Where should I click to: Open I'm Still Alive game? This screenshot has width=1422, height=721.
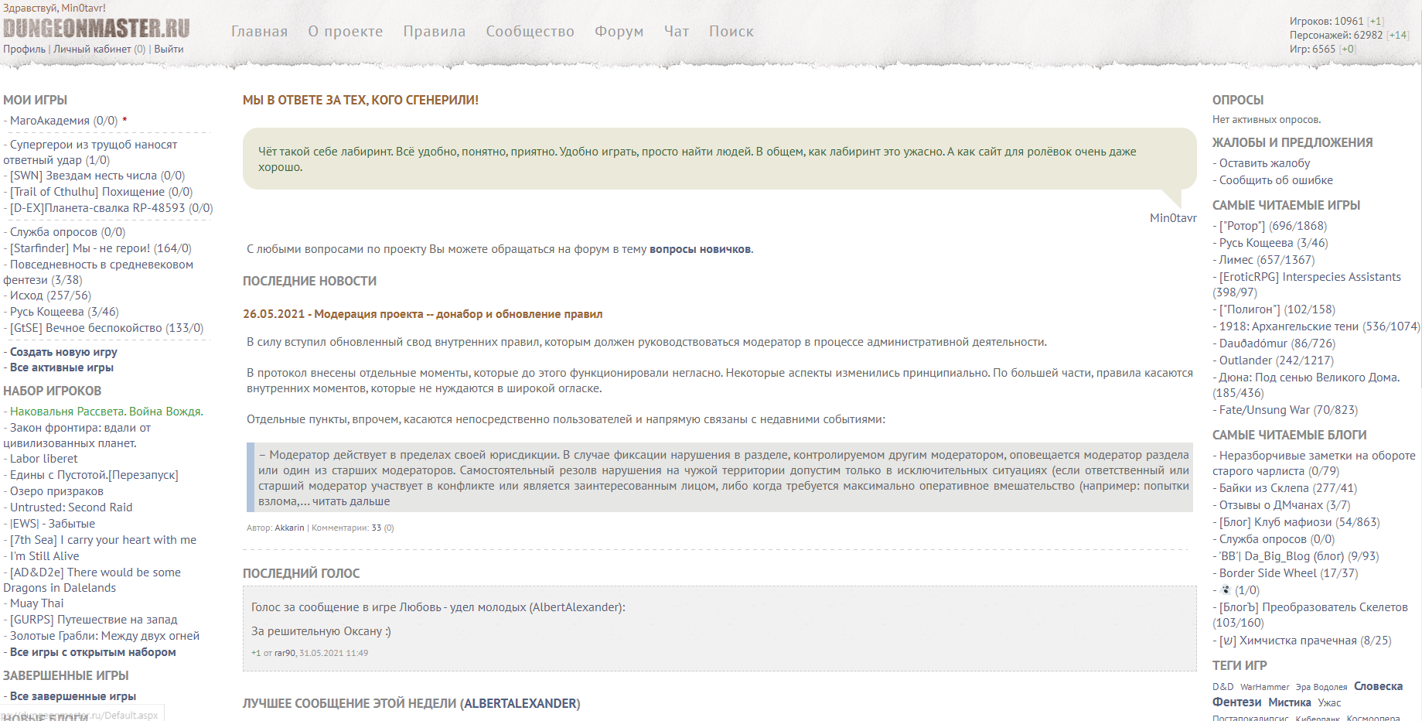tap(44, 556)
